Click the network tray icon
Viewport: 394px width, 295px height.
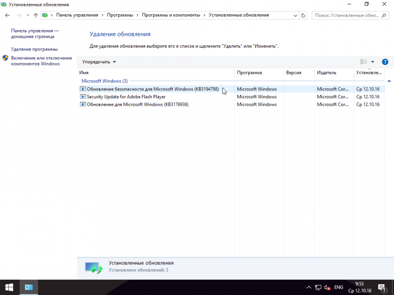[318, 288]
